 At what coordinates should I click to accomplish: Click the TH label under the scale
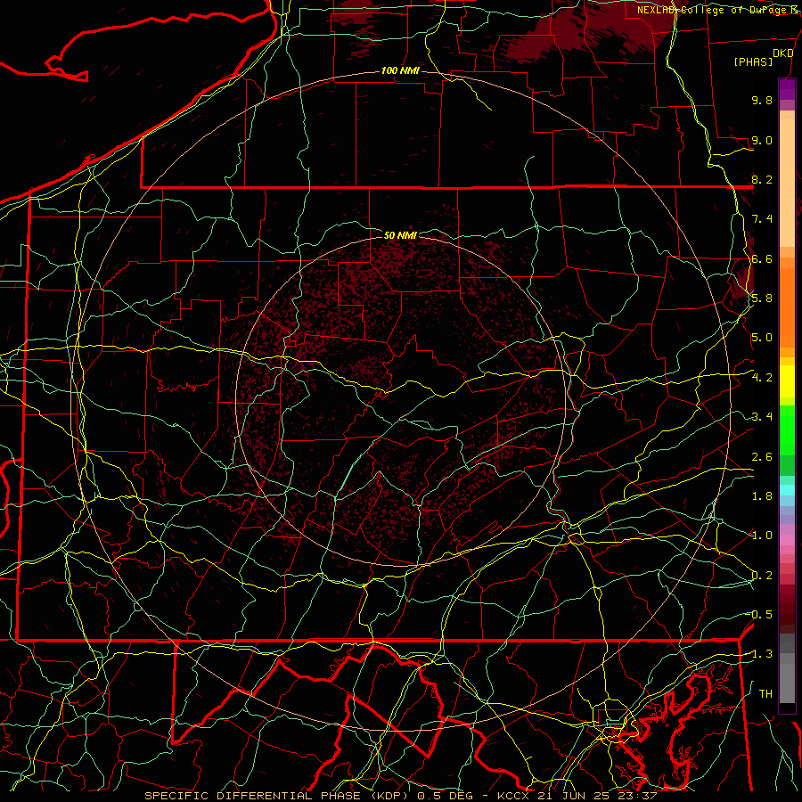pos(765,694)
